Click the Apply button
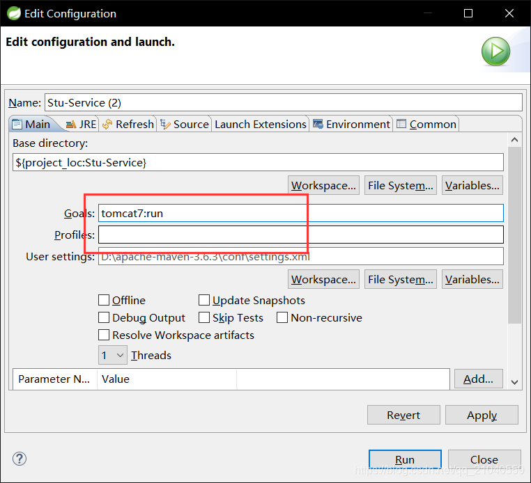Screen dimensions: 531x483 tap(482, 415)
